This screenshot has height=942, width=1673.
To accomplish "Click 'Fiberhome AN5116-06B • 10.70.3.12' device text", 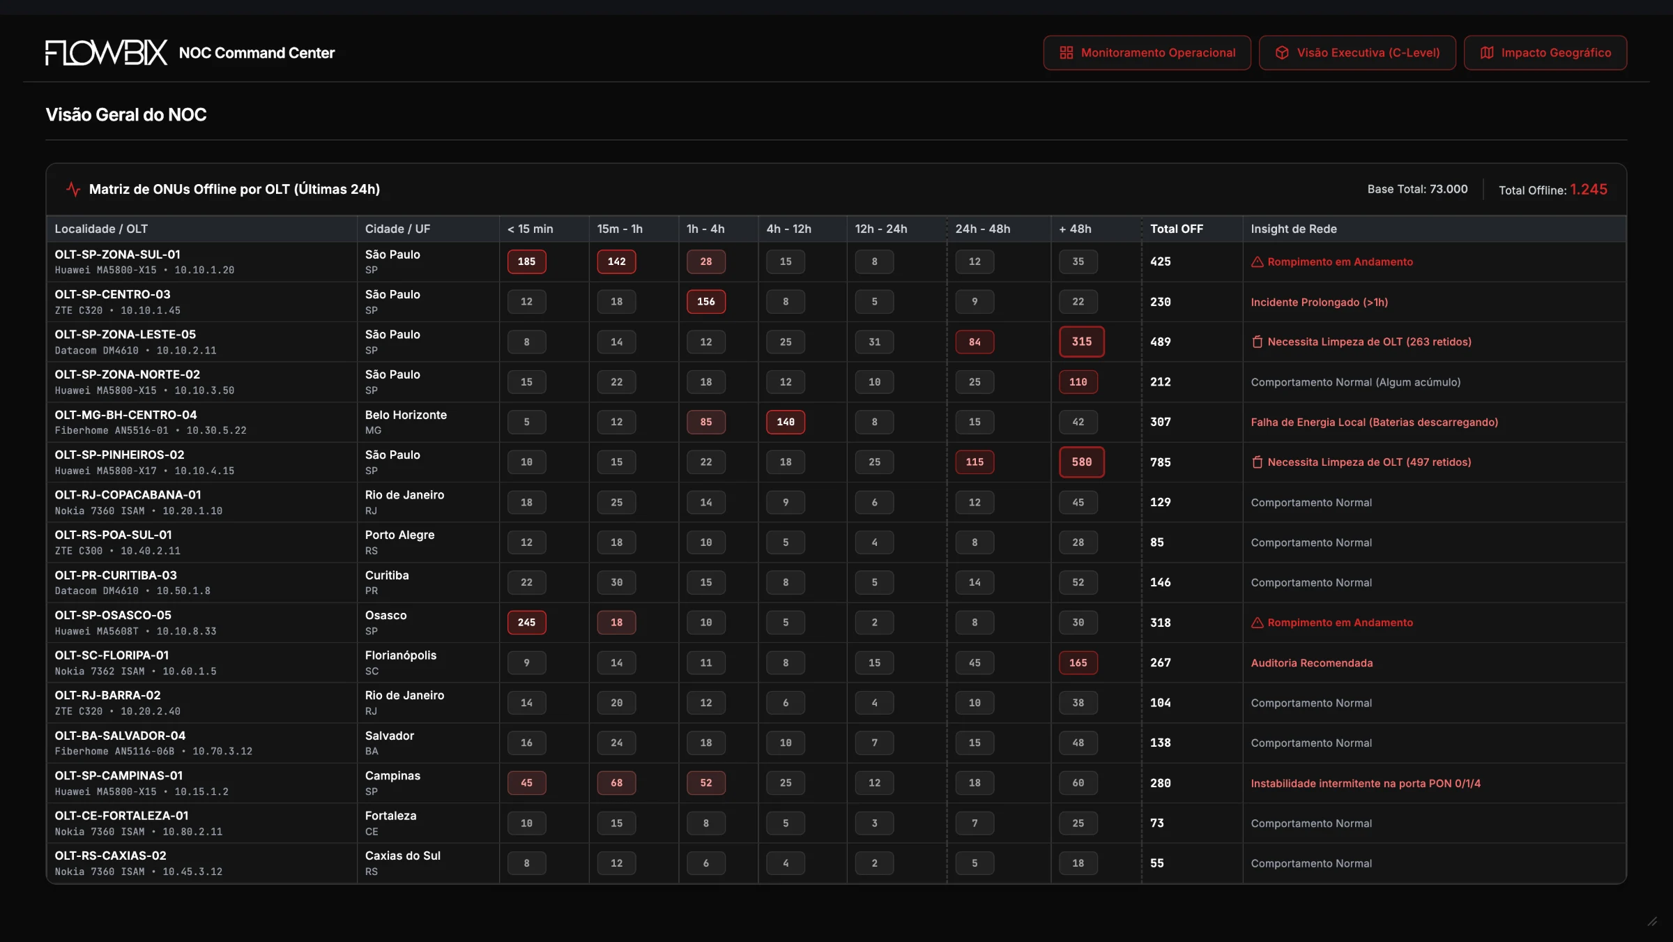I will tap(153, 752).
